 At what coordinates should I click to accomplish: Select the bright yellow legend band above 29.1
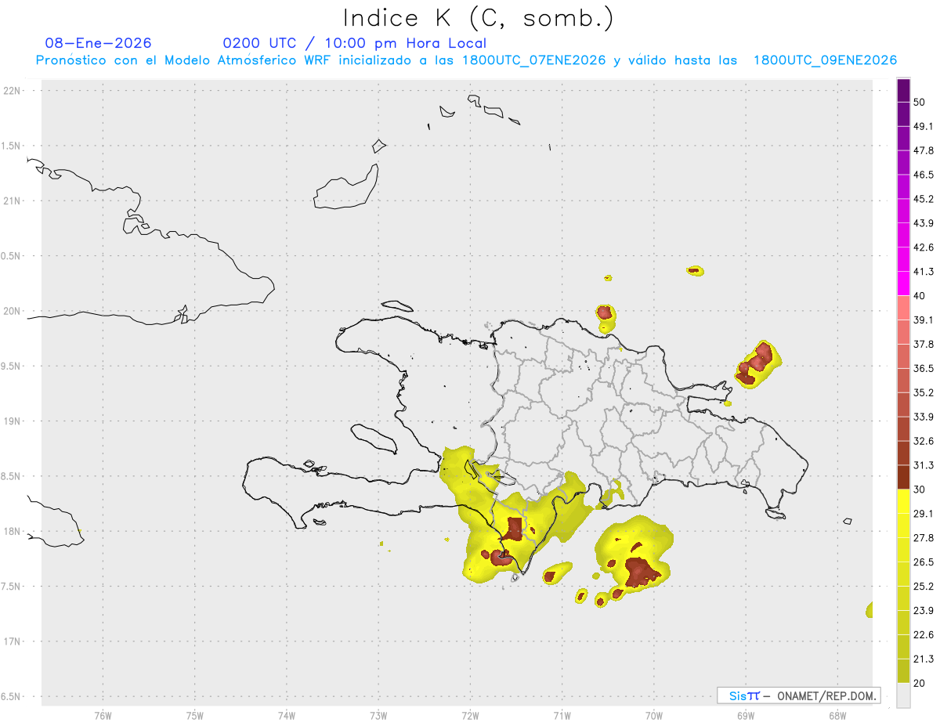903,501
